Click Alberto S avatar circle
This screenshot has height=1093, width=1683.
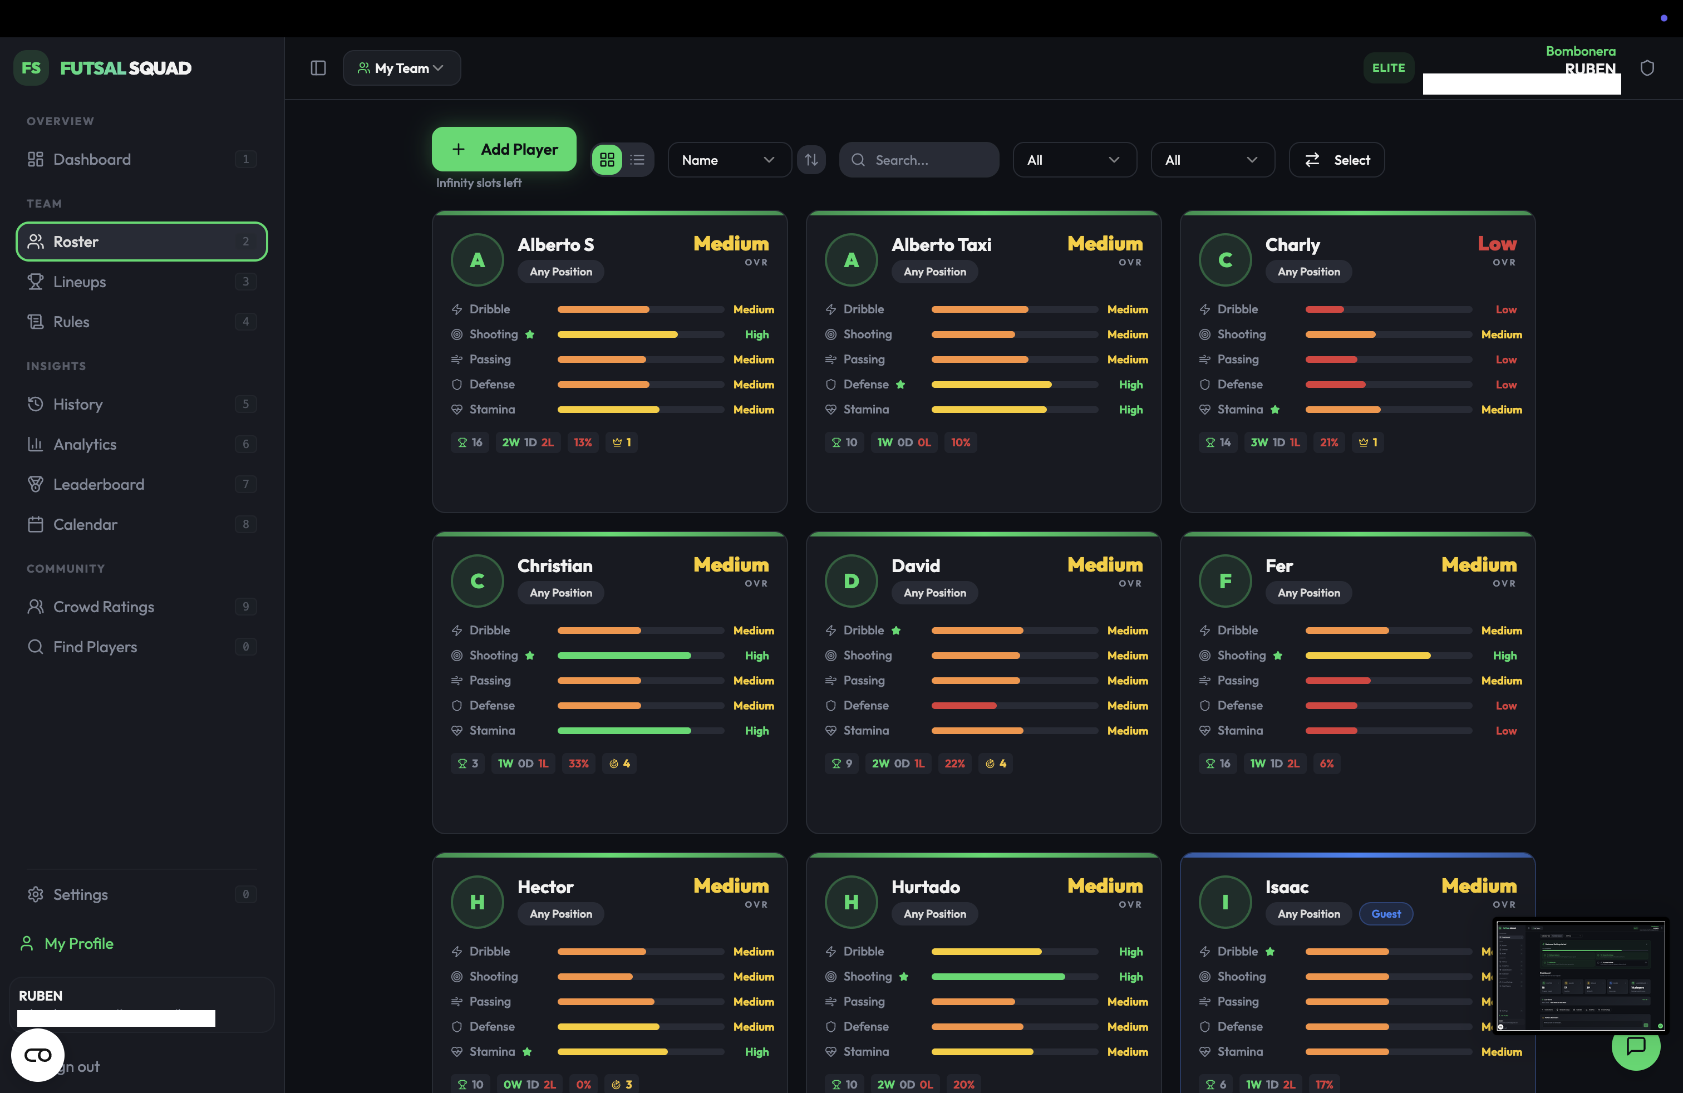click(478, 260)
